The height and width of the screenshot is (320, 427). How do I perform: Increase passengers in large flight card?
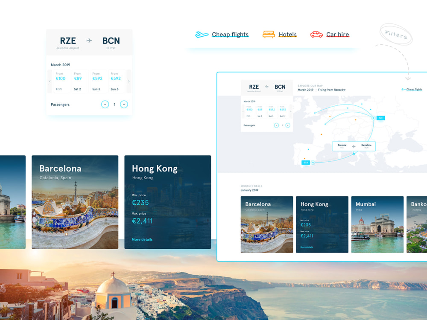(124, 104)
